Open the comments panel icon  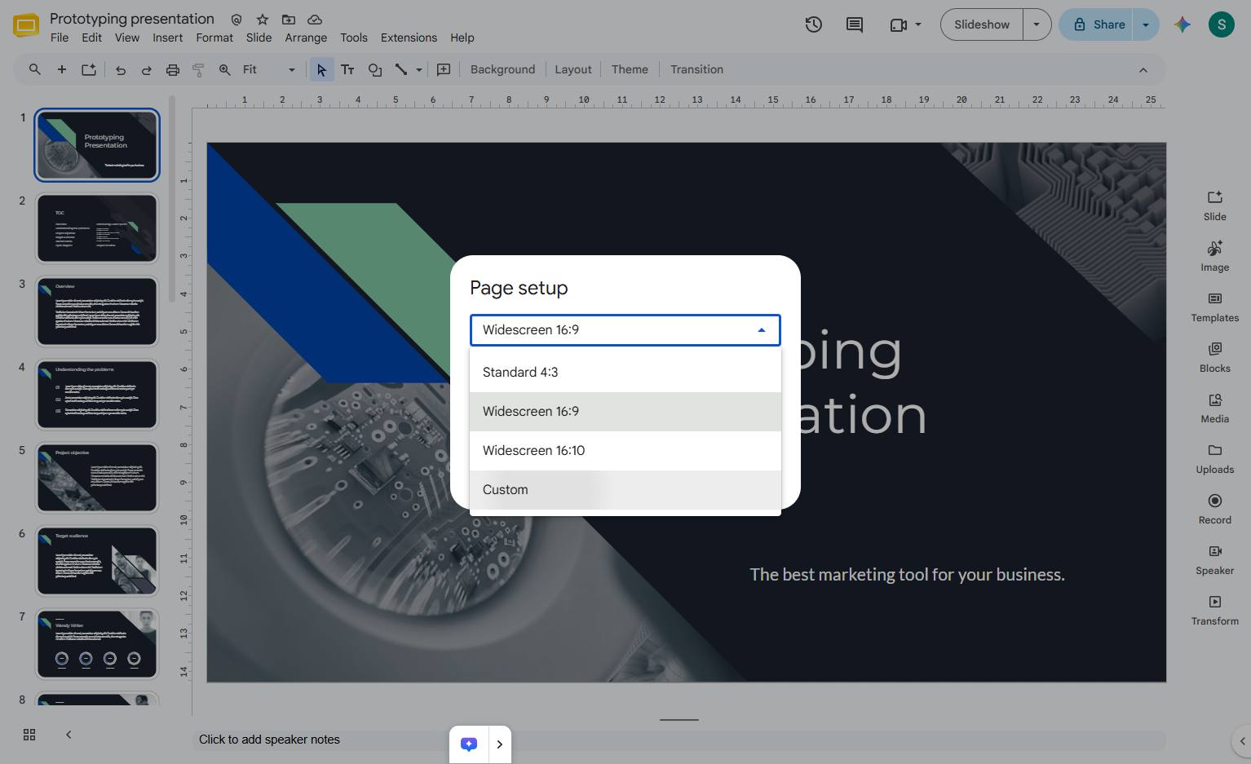(x=854, y=24)
